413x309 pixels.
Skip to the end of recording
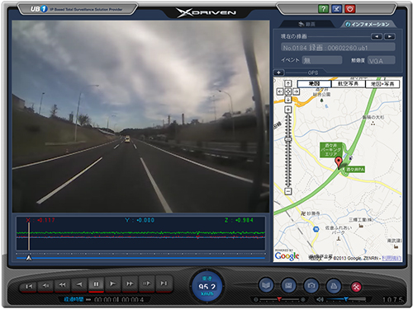164,283
